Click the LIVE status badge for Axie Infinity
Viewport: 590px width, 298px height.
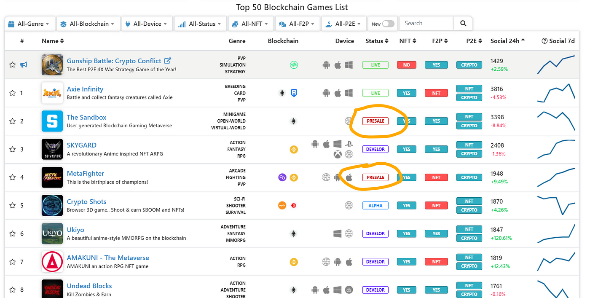[x=375, y=93]
